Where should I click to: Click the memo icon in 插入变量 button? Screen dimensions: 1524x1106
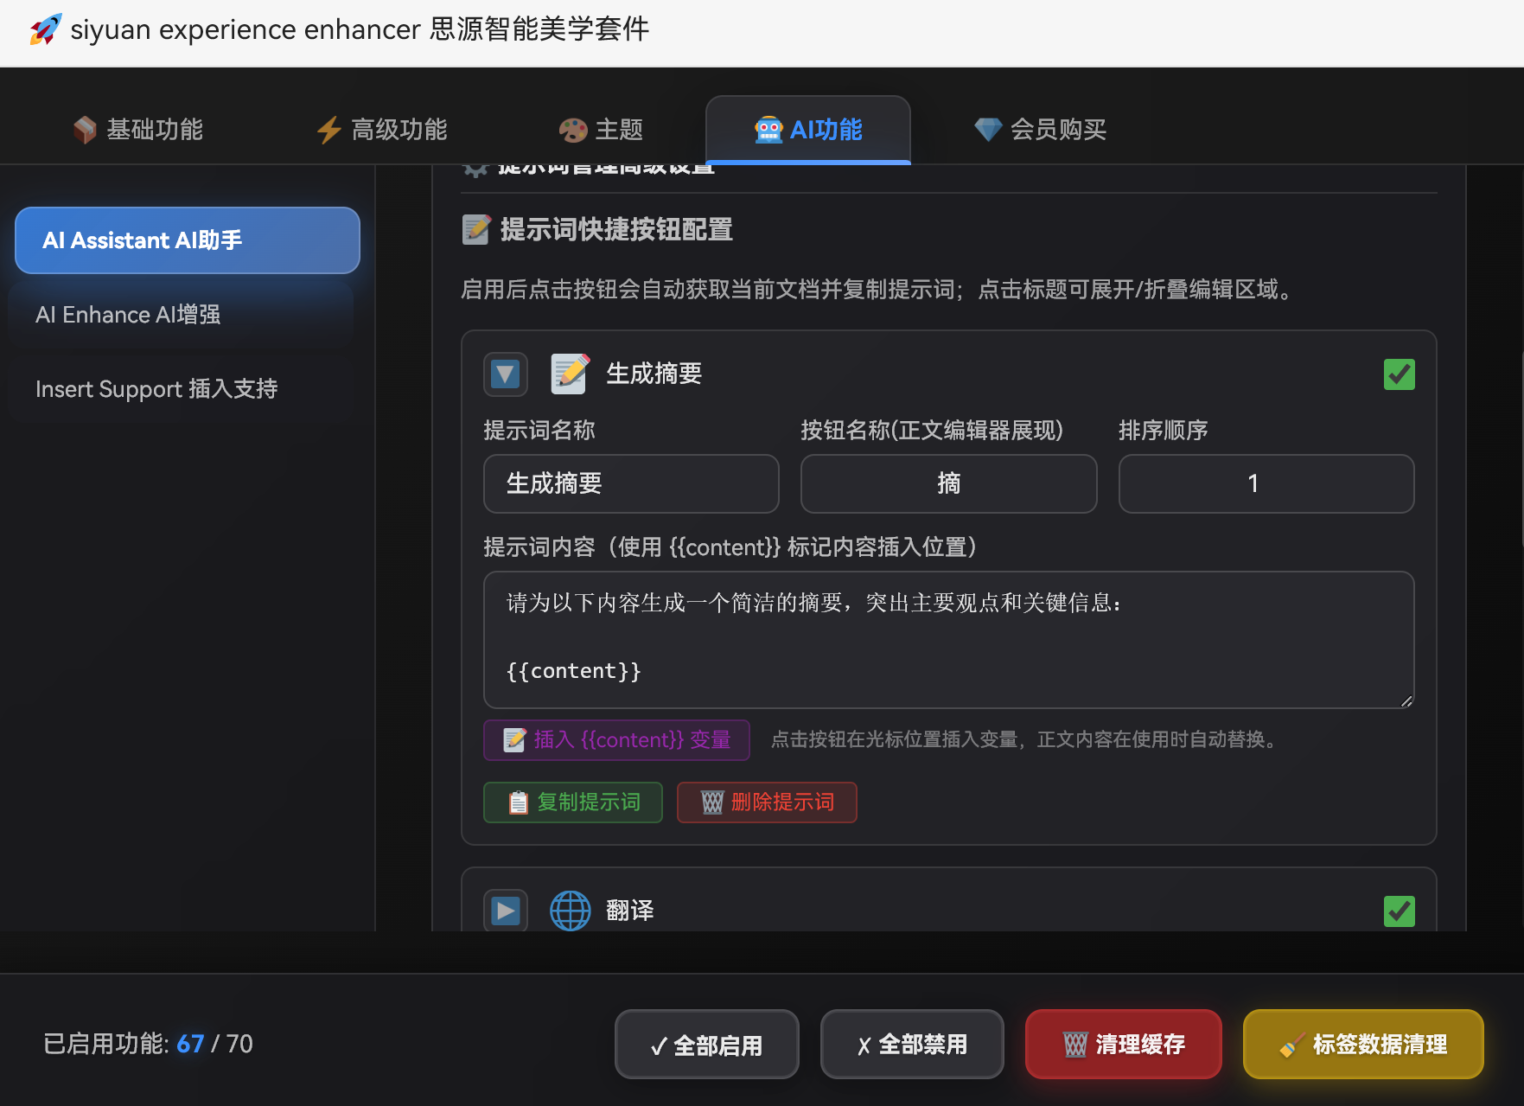click(x=514, y=739)
